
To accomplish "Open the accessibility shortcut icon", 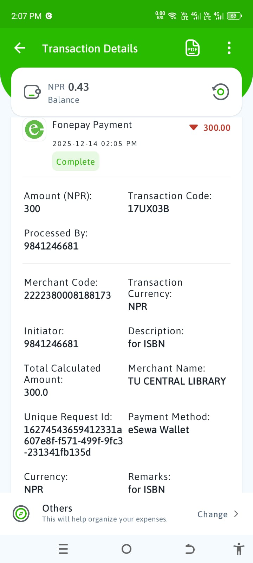I will coord(239,549).
